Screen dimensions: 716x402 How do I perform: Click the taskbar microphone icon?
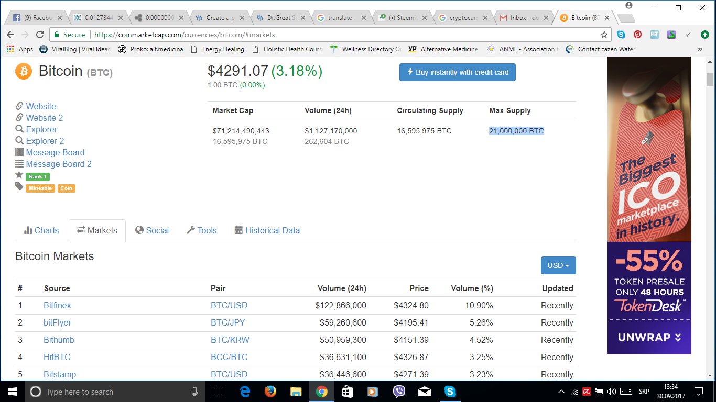click(195, 392)
